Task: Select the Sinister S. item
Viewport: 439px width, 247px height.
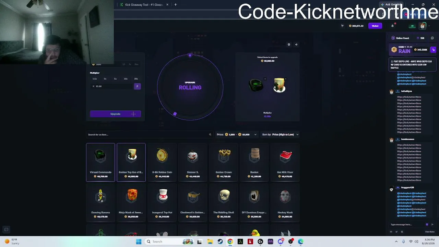Action: coord(193,162)
